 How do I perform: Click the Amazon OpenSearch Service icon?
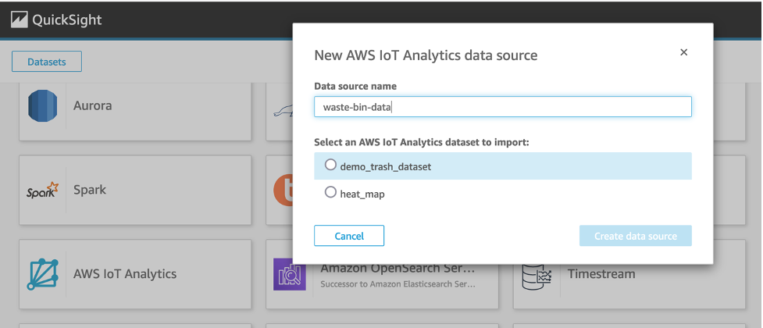[x=289, y=274]
